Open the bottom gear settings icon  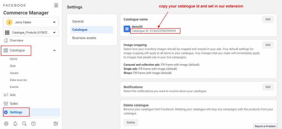point(6,123)
